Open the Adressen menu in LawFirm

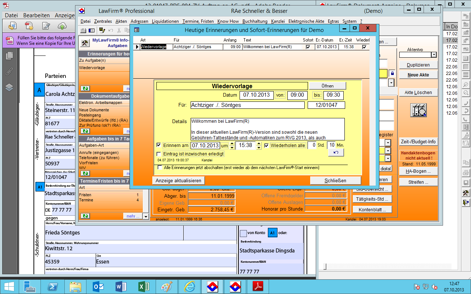point(139,21)
